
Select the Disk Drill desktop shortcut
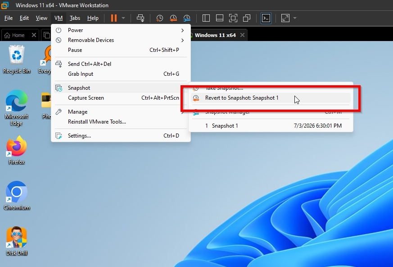tap(17, 241)
